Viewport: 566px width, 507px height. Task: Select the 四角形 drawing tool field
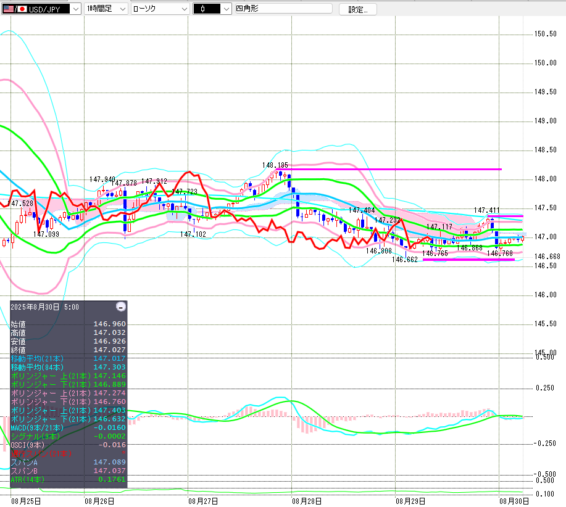283,9
